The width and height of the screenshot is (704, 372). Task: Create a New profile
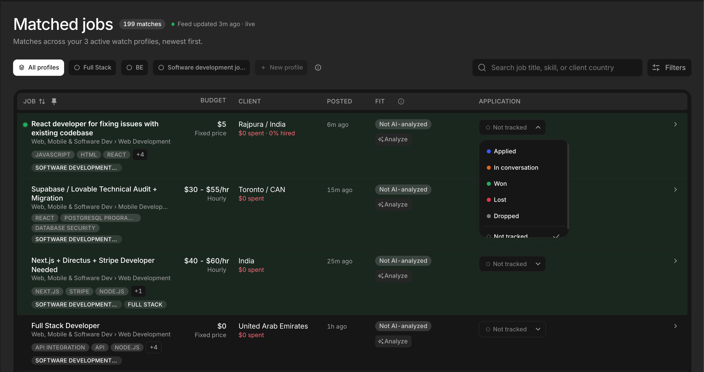281,68
